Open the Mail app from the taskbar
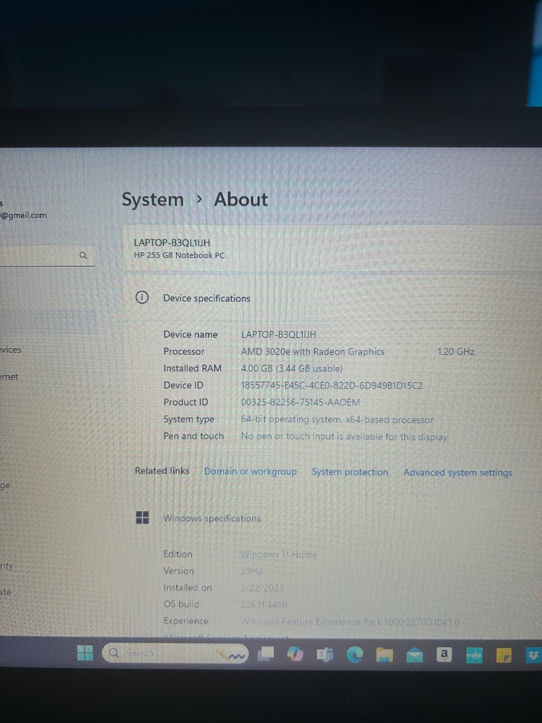This screenshot has height=723, width=542. (x=414, y=655)
